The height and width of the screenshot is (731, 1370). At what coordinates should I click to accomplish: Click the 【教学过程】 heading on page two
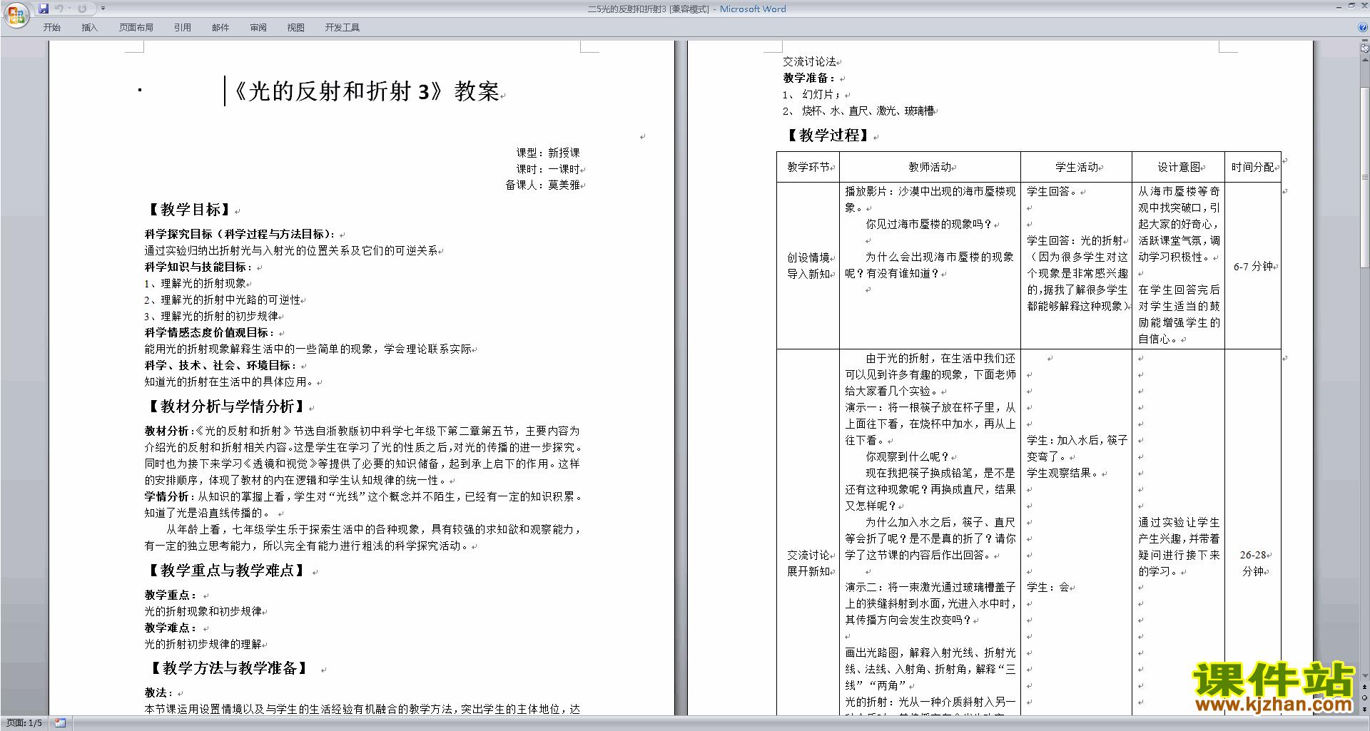(828, 136)
